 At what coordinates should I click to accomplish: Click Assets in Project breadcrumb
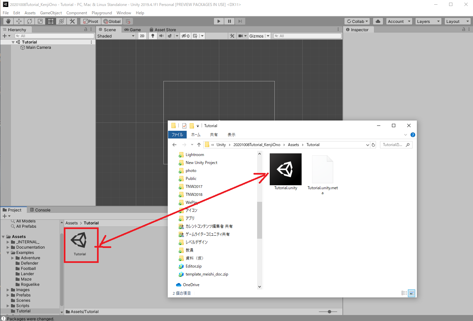point(71,223)
